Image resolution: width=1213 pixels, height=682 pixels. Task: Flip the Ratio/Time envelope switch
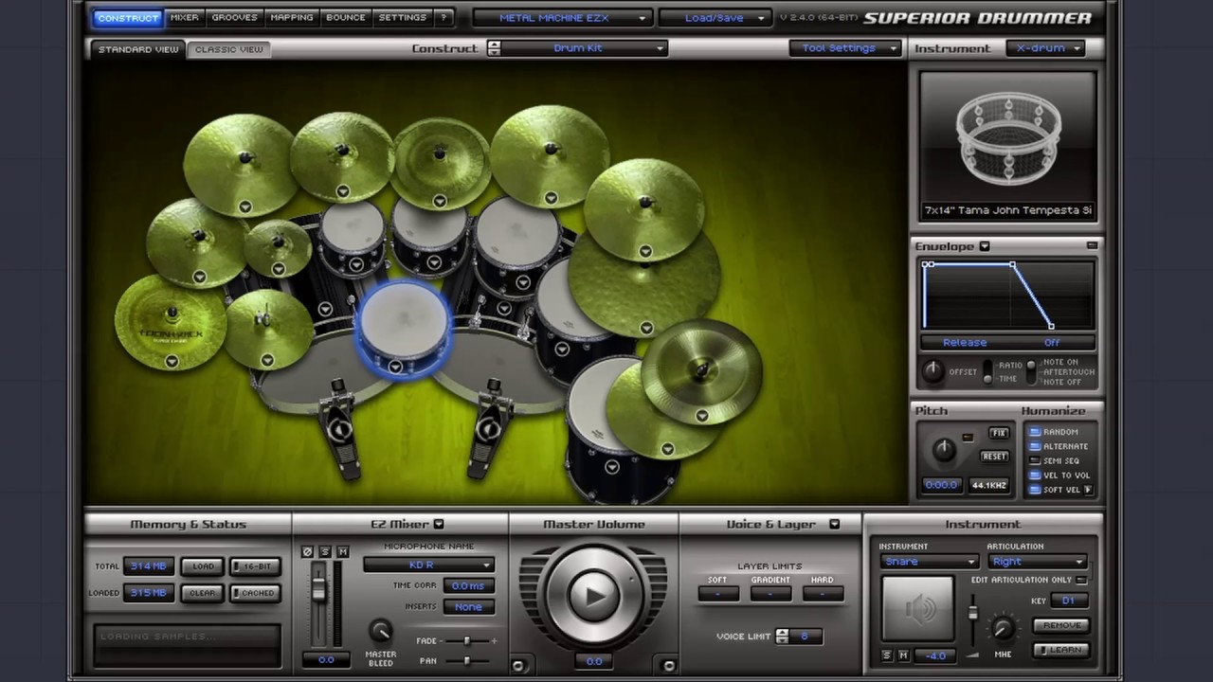[987, 371]
